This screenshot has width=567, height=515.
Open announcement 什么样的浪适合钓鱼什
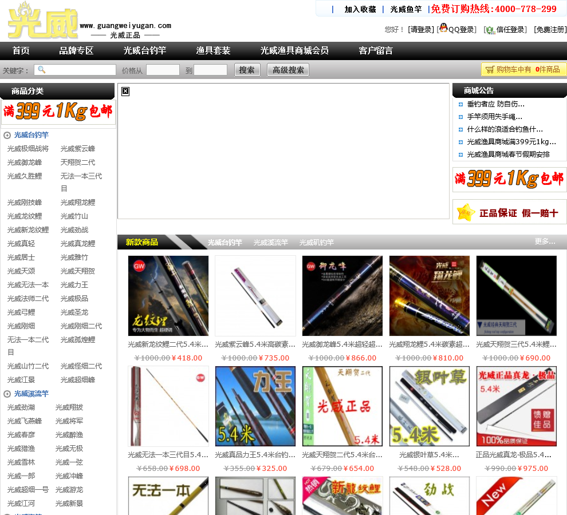pos(505,129)
